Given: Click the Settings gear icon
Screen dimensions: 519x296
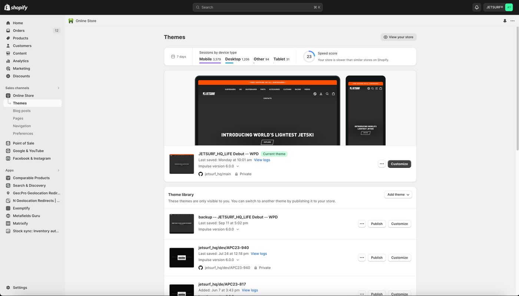Looking at the screenshot, I should click(8, 287).
